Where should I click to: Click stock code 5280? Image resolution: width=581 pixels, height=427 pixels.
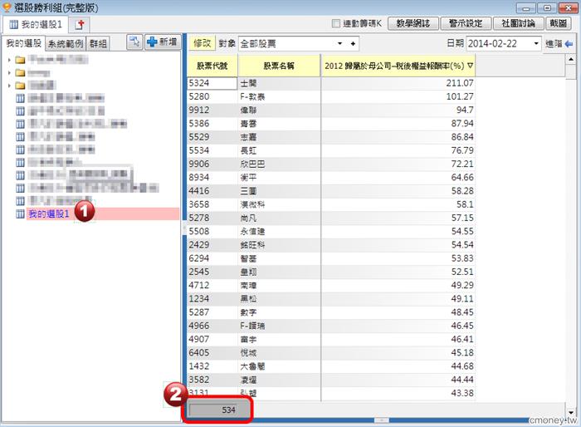click(199, 96)
